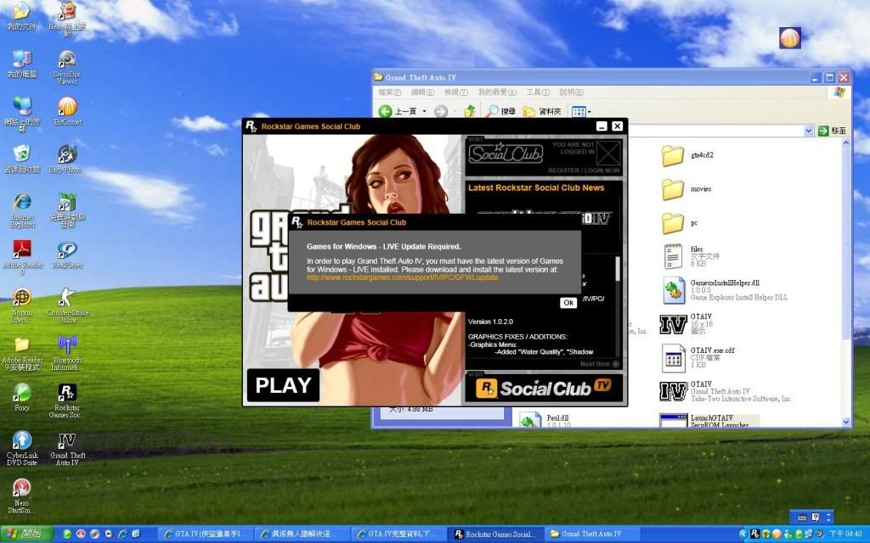Select Grand Theft Auto IV desktop shortcut
870x543 pixels.
tap(67, 446)
